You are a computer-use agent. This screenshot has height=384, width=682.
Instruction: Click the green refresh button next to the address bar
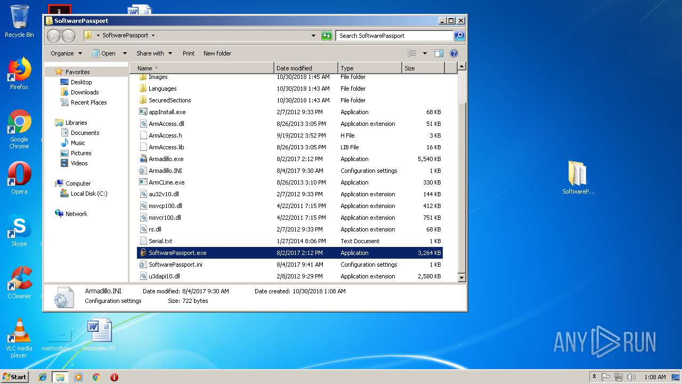[x=327, y=36]
